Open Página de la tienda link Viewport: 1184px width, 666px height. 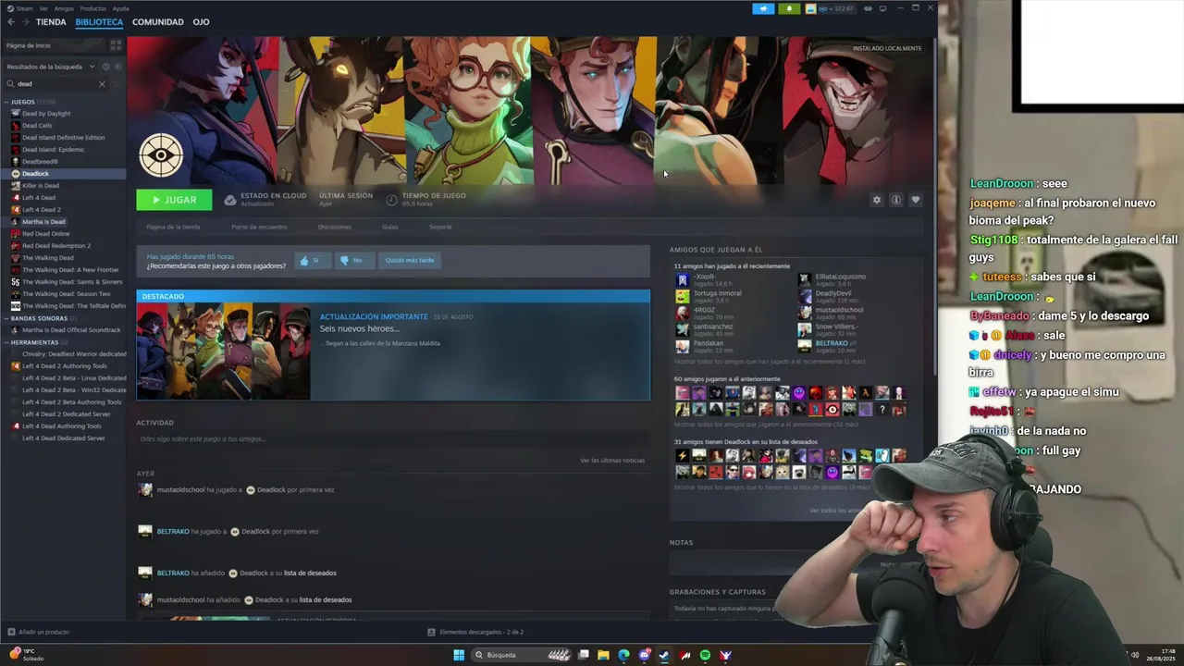click(x=173, y=227)
